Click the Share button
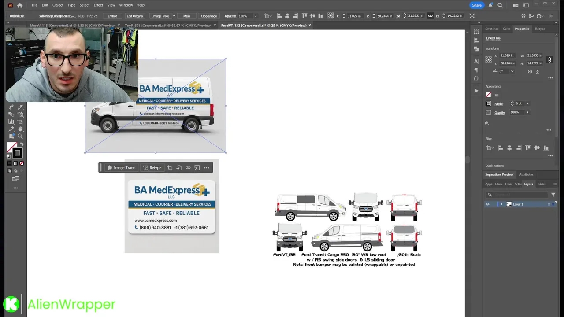The height and width of the screenshot is (317, 564). point(477,5)
